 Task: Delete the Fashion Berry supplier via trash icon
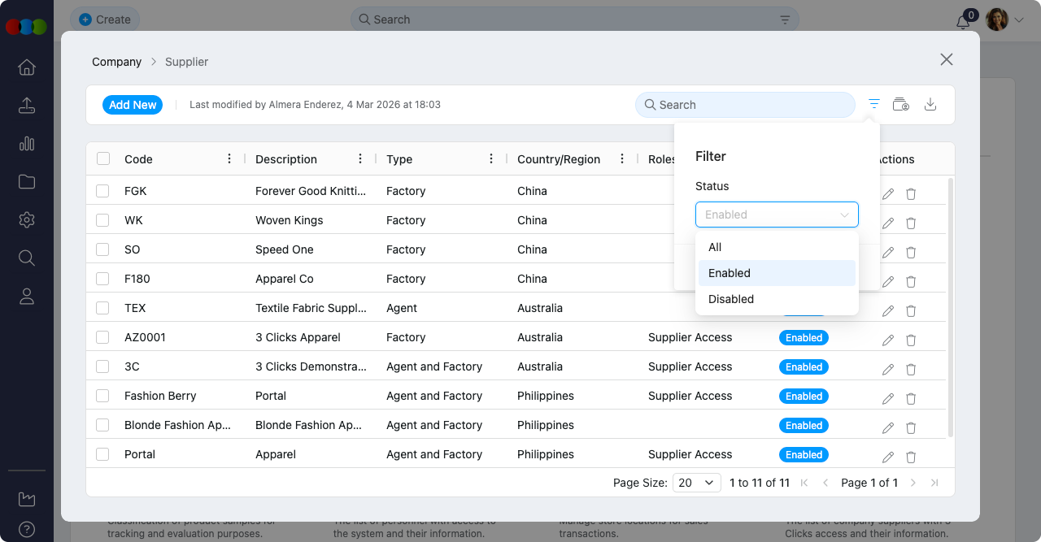click(x=911, y=398)
